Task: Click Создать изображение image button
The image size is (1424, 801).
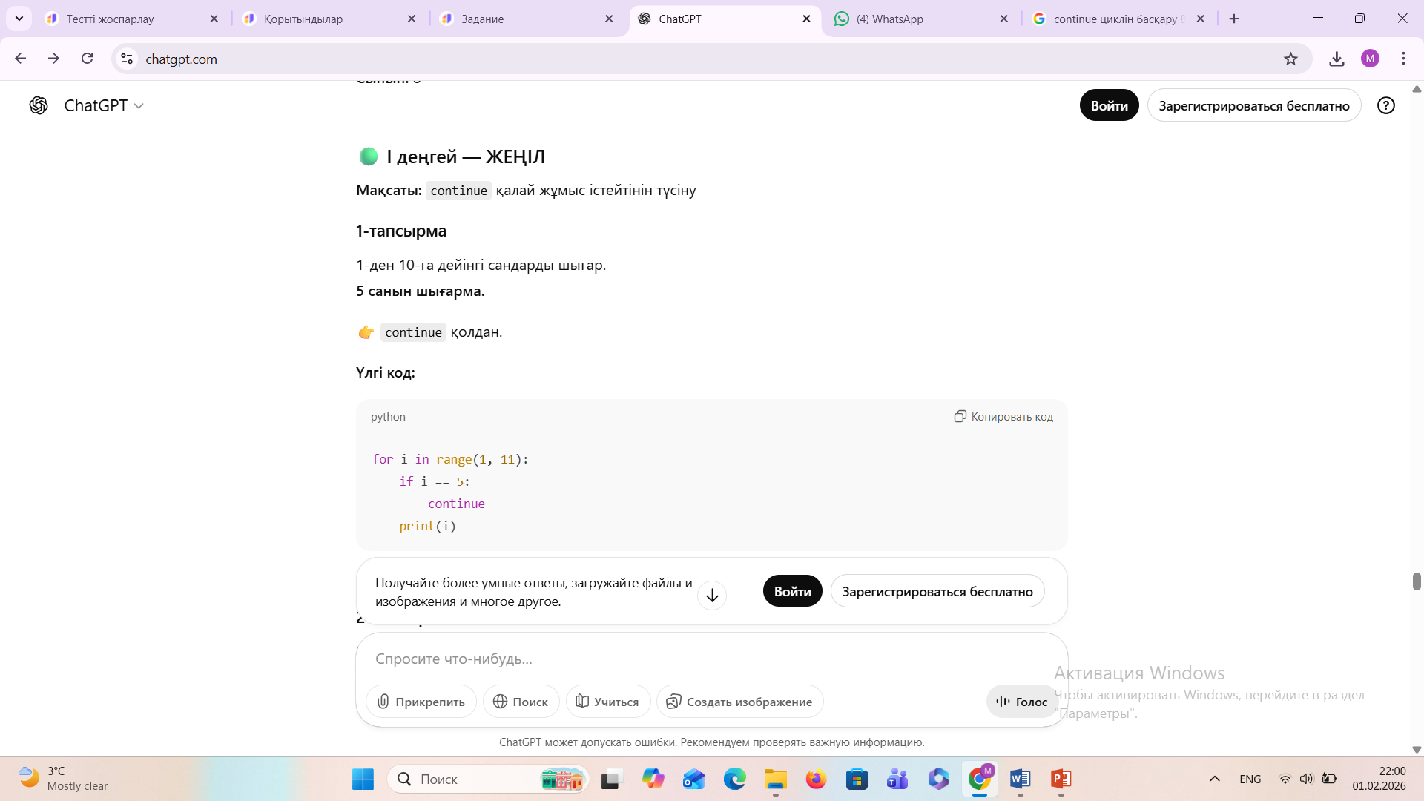Action: point(739,702)
